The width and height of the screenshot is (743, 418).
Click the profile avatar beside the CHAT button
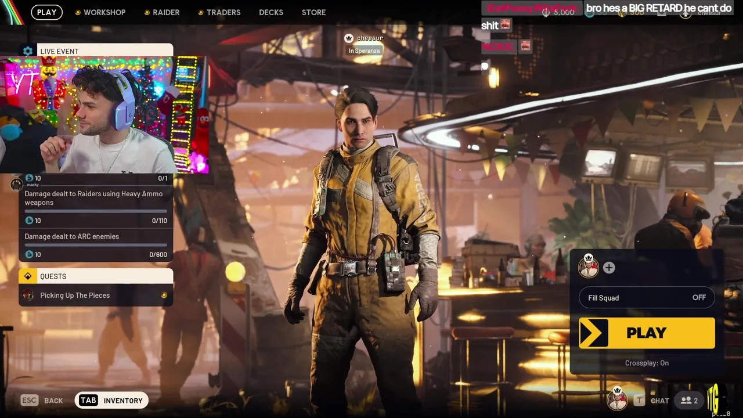pos(617,399)
